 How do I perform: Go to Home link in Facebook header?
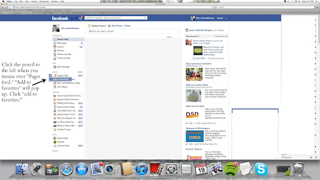click(x=220, y=18)
